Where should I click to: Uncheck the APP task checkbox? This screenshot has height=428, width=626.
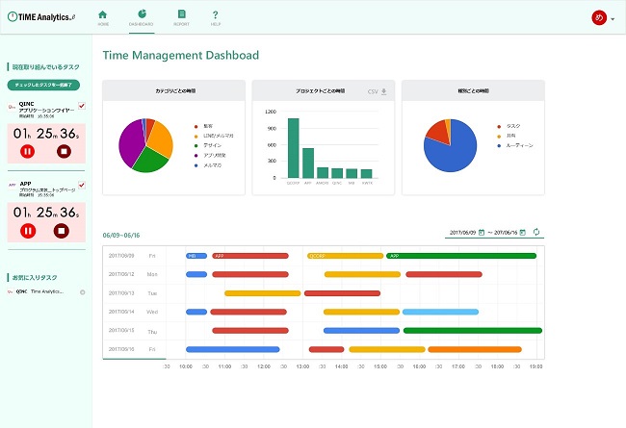coord(82,185)
